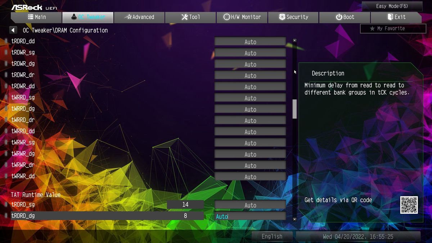Select the tWRWR_dr setting label

(x=23, y=165)
